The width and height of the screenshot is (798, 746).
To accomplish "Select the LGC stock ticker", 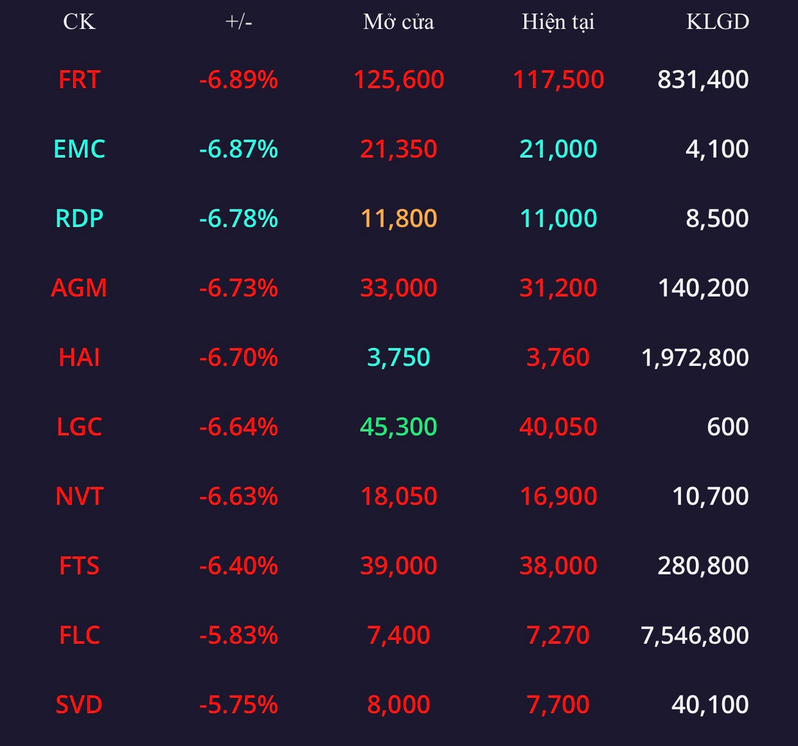I will click(79, 427).
